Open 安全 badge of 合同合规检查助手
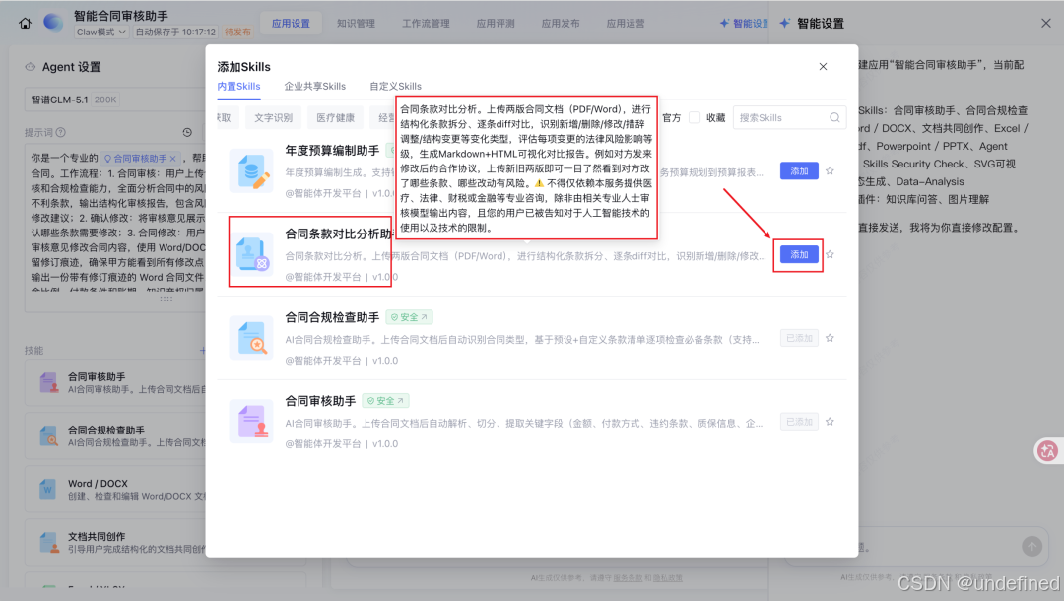Viewport: 1064px width, 601px height. (409, 317)
